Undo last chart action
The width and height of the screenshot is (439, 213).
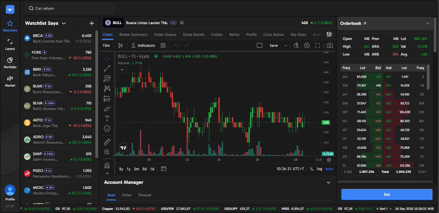point(176,45)
